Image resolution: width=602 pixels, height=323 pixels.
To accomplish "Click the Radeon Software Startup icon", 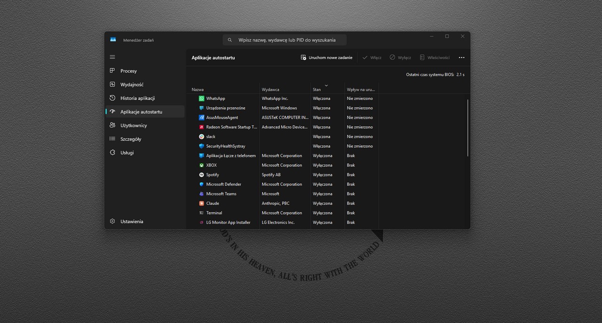I will tap(201, 127).
